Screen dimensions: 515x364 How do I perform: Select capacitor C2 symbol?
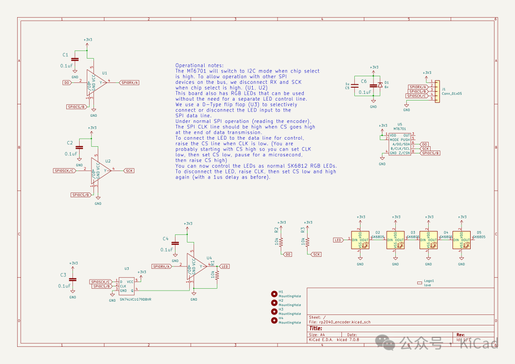(x=80, y=147)
